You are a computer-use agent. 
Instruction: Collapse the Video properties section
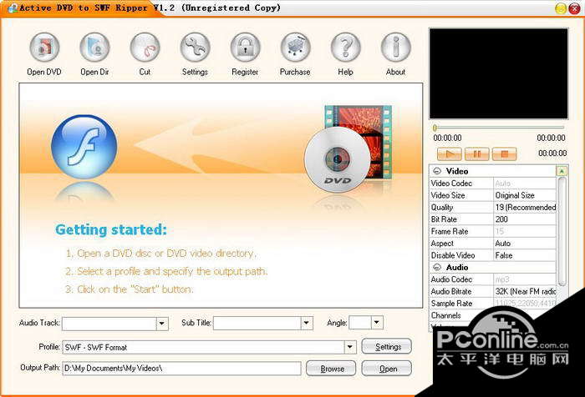pos(437,171)
